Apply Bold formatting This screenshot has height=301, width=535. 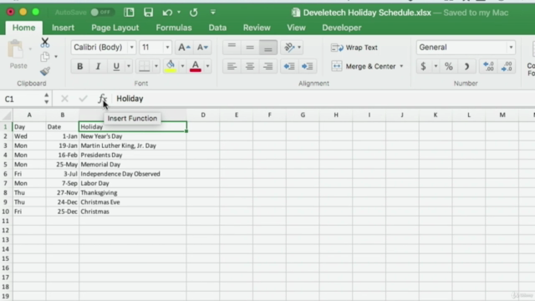pyautogui.click(x=80, y=66)
